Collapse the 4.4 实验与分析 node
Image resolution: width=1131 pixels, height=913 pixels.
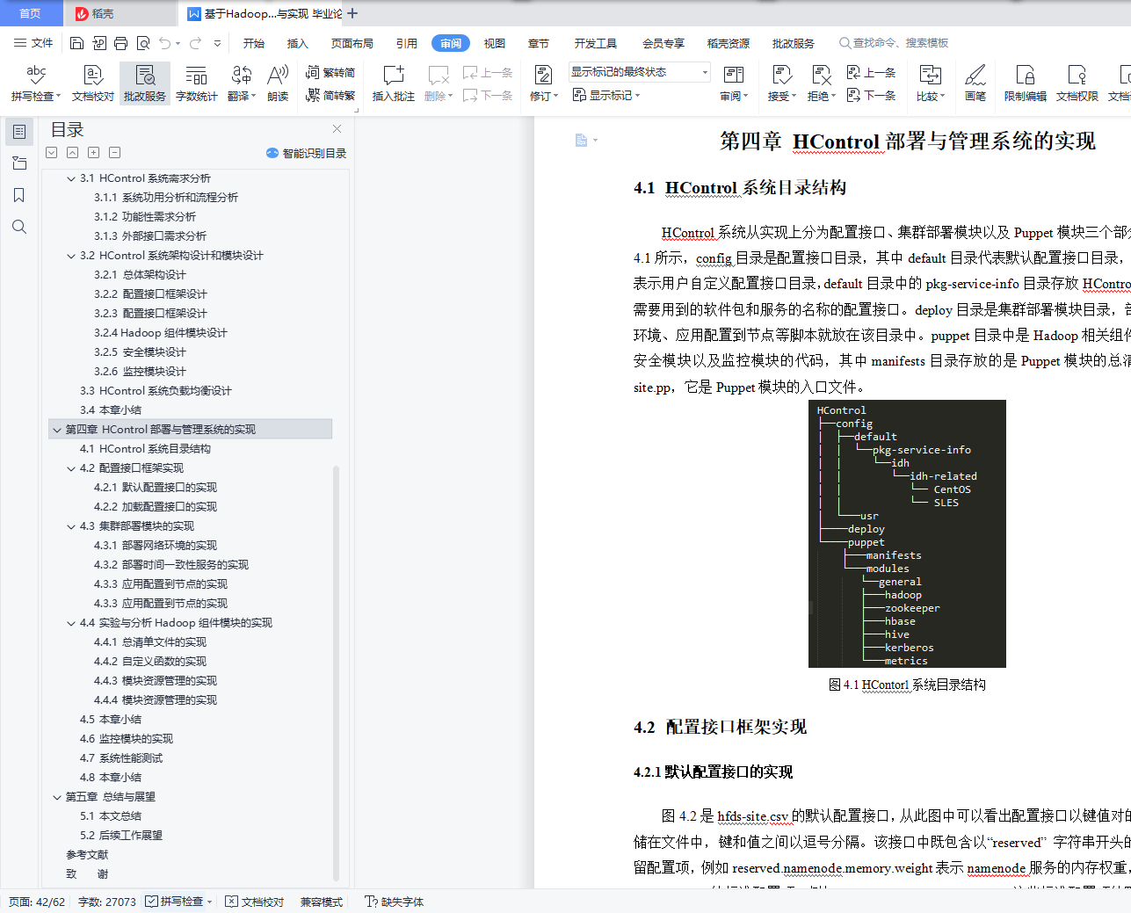tap(71, 623)
